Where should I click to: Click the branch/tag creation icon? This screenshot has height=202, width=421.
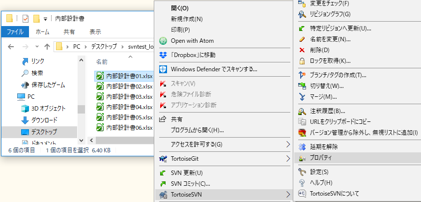[302, 75]
